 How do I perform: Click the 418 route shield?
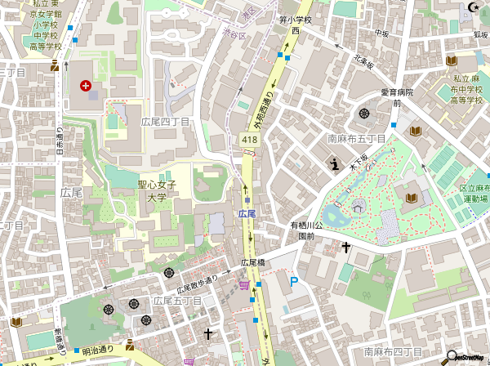250,141
